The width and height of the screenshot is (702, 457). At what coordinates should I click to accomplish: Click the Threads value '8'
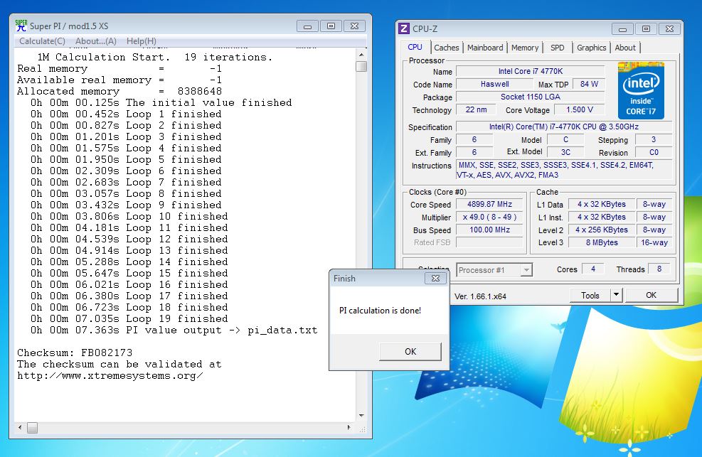pos(659,269)
